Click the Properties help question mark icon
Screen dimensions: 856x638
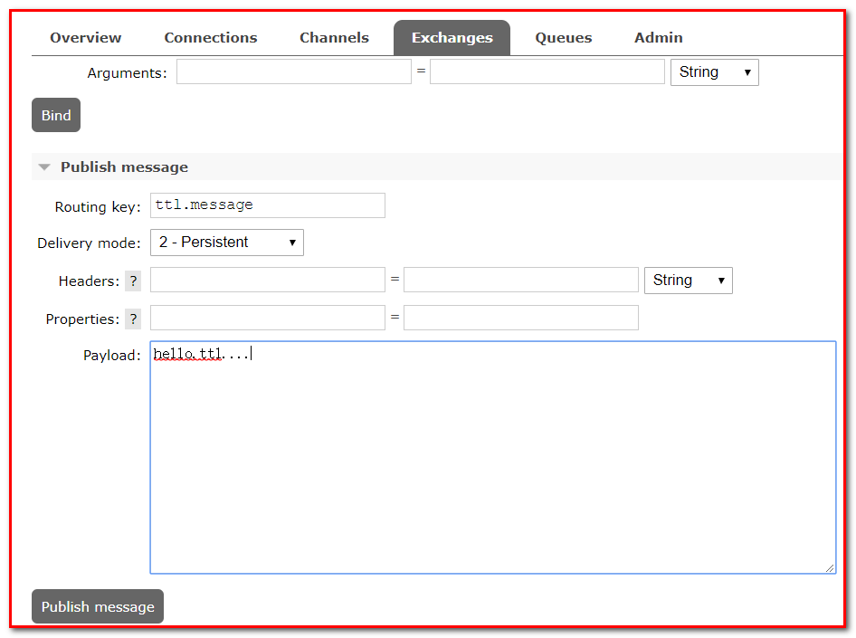pos(133,319)
